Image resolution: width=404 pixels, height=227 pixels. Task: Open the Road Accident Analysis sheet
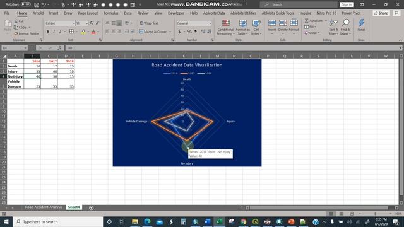tap(44, 207)
